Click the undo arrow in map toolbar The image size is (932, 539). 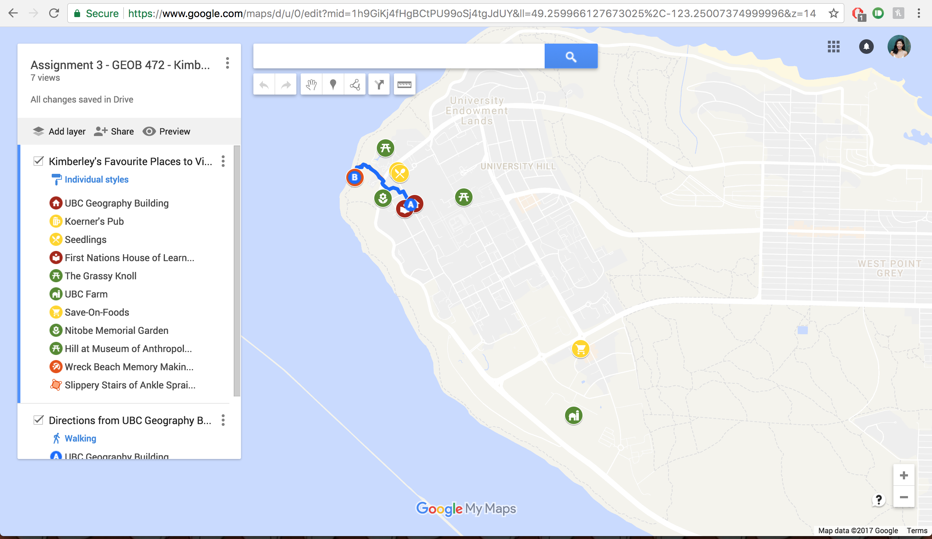264,85
